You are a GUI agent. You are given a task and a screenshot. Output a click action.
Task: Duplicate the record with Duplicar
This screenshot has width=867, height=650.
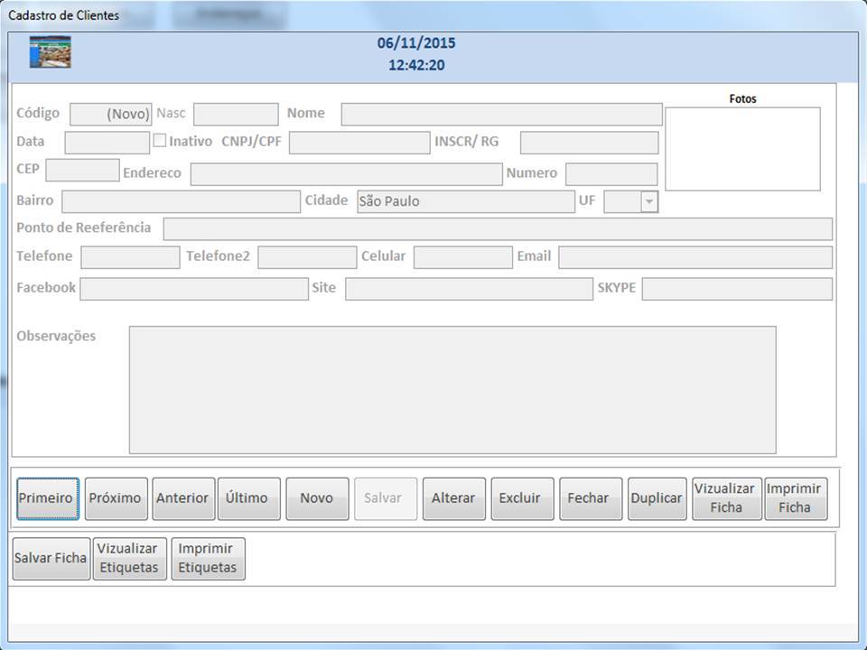coord(657,498)
